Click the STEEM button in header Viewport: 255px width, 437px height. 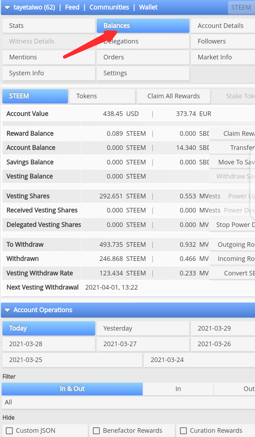(241, 7)
